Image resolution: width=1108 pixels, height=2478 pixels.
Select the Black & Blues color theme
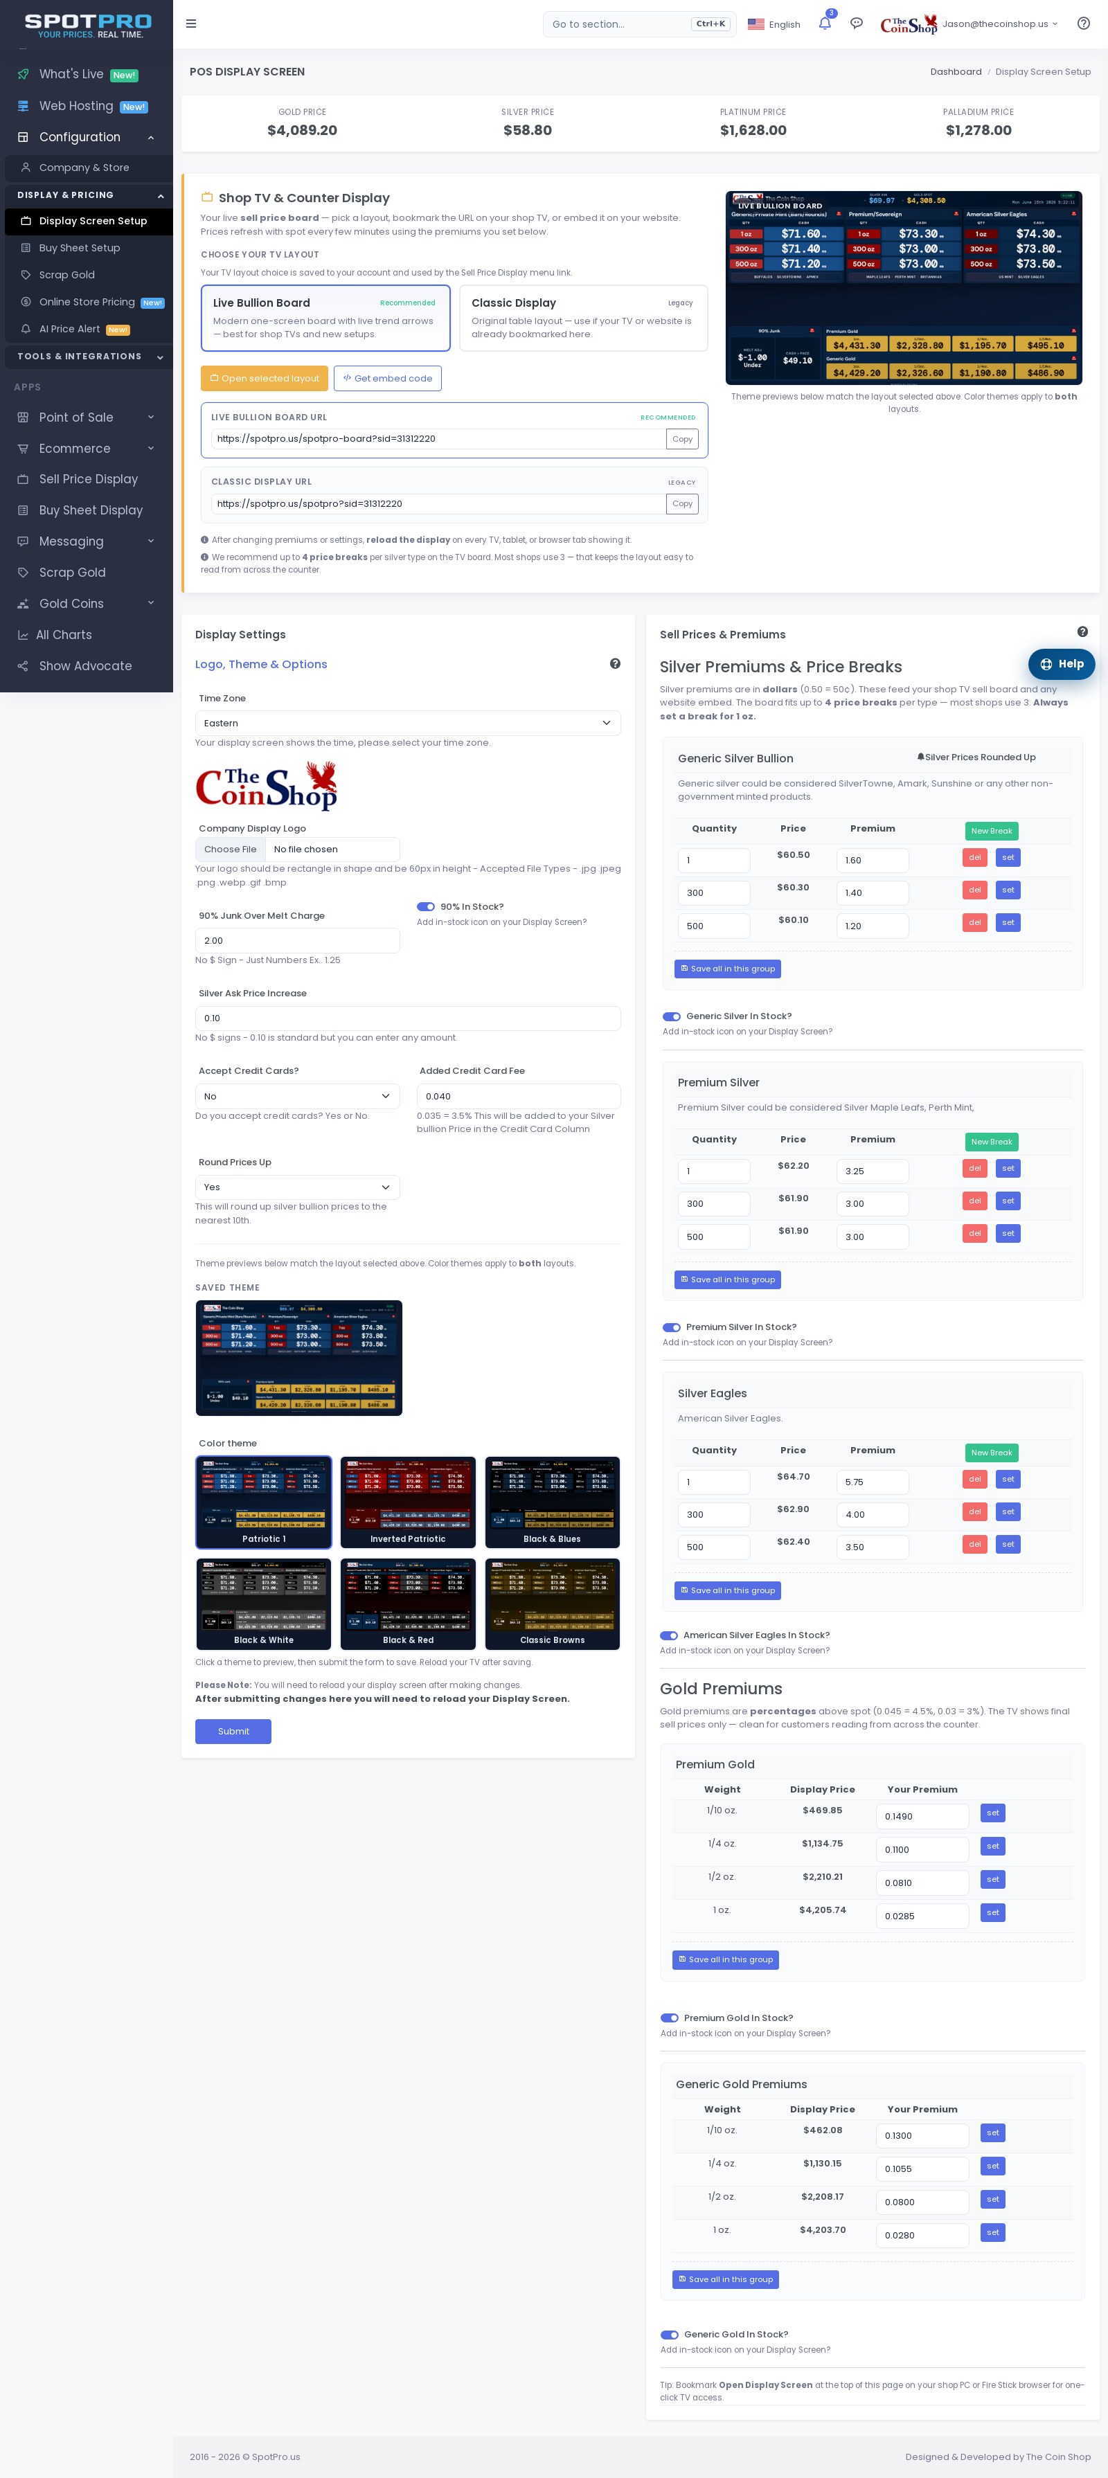[x=552, y=1502]
